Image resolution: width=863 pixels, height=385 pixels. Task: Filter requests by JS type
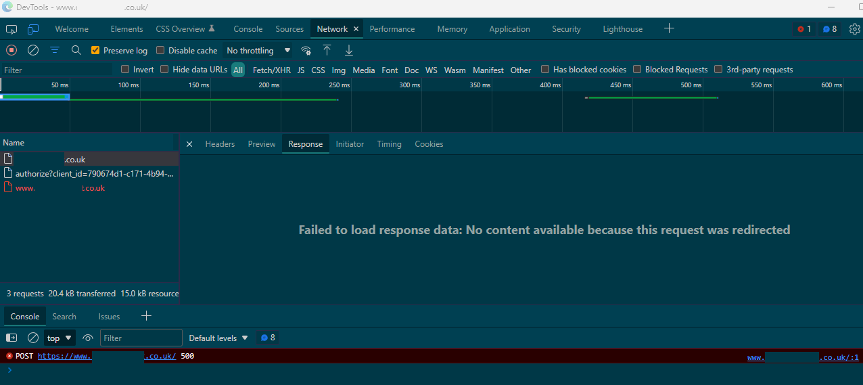pyautogui.click(x=301, y=70)
